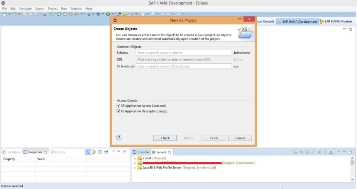Switch to SAP HANA Modeler perspective
The width and height of the screenshot is (357, 189).
pos(336,22)
